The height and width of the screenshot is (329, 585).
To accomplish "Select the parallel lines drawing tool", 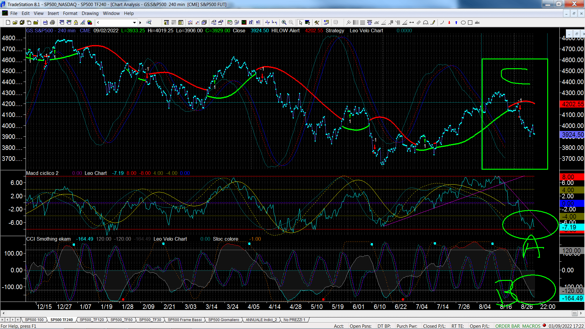I will tap(419, 23).
